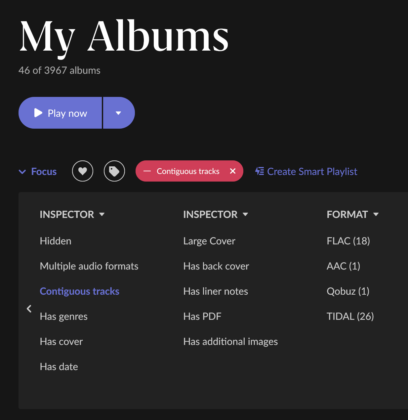Open first INSPECTOR column dropdown
This screenshot has height=420, width=408.
tap(102, 214)
